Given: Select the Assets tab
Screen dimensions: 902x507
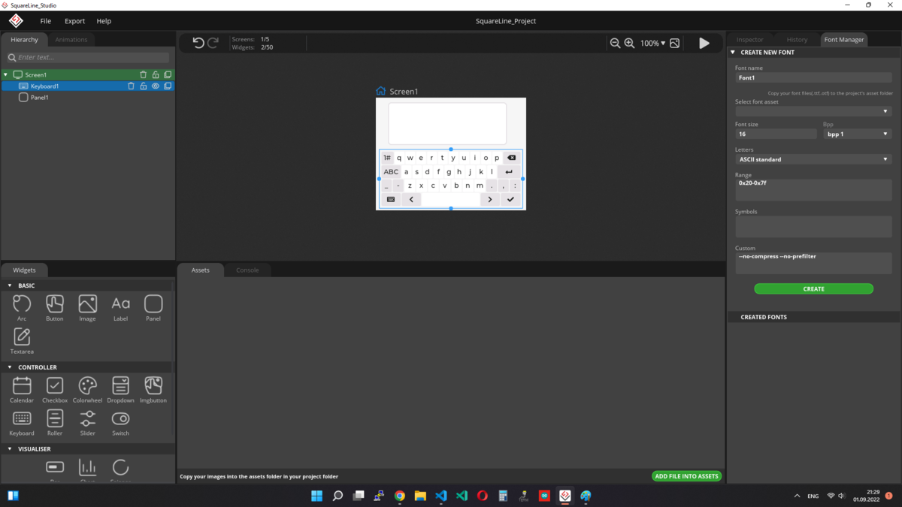Looking at the screenshot, I should coord(201,270).
